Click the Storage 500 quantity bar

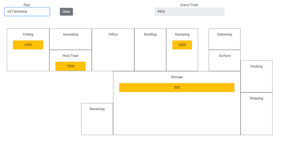tap(177, 87)
